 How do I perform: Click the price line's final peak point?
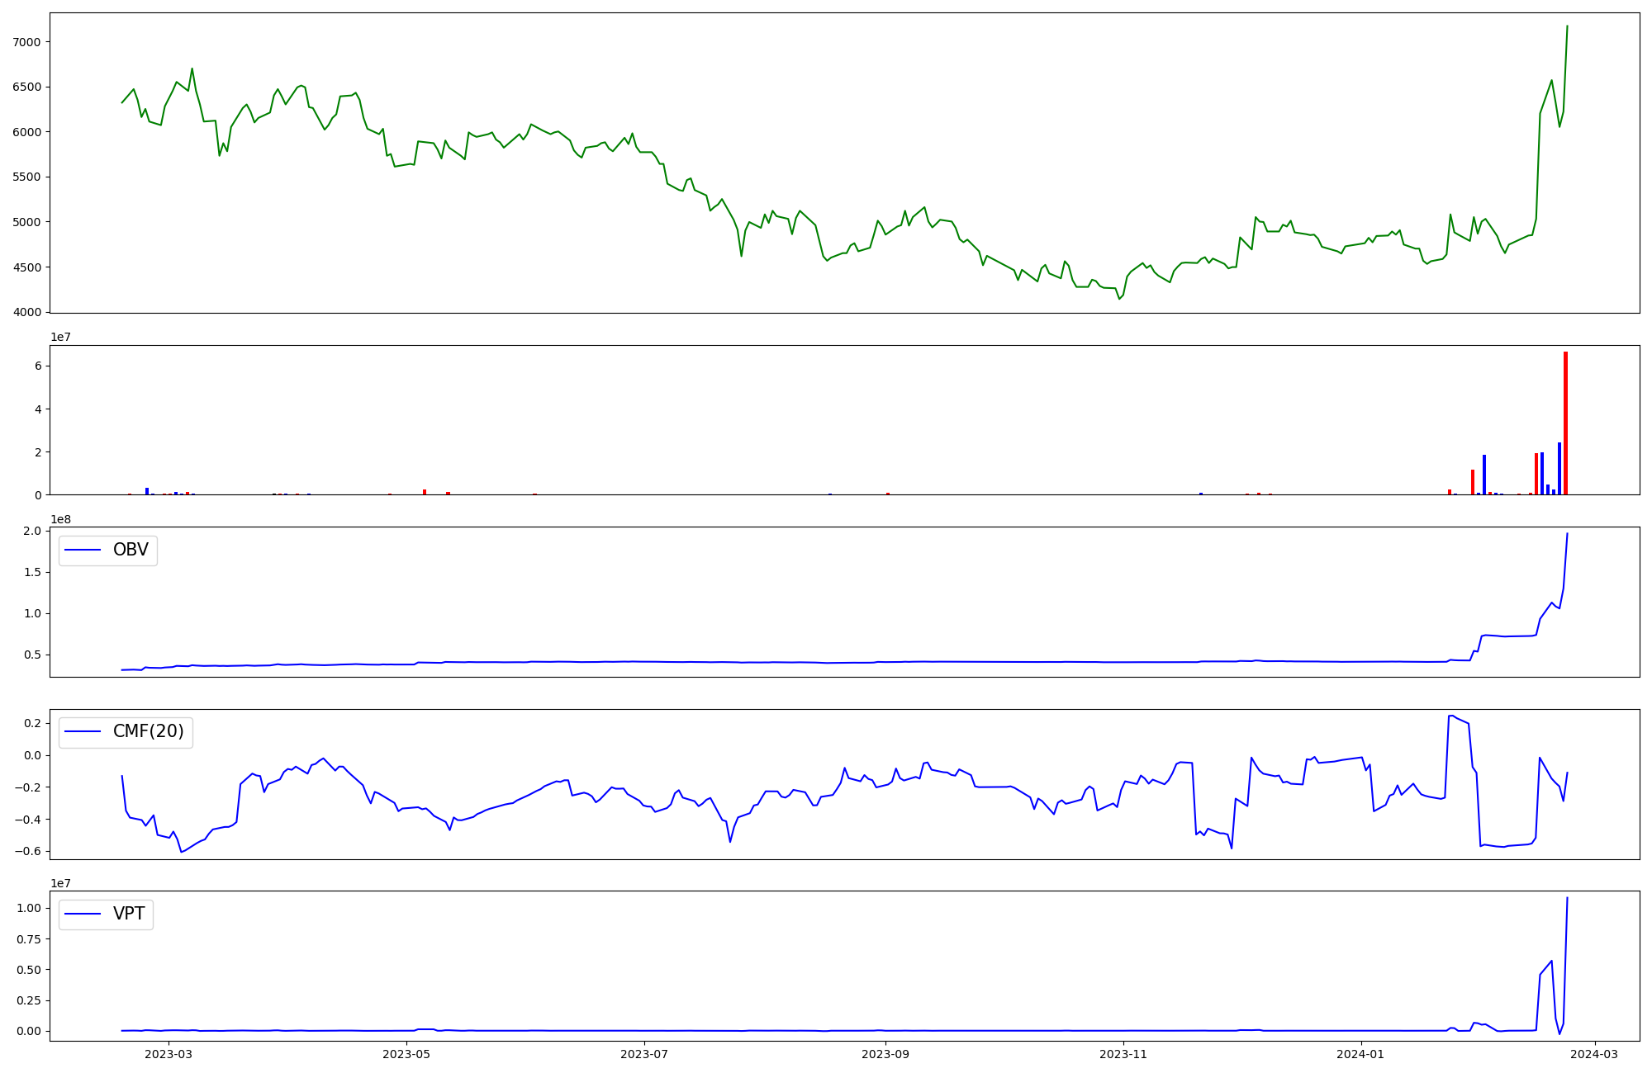(1567, 26)
